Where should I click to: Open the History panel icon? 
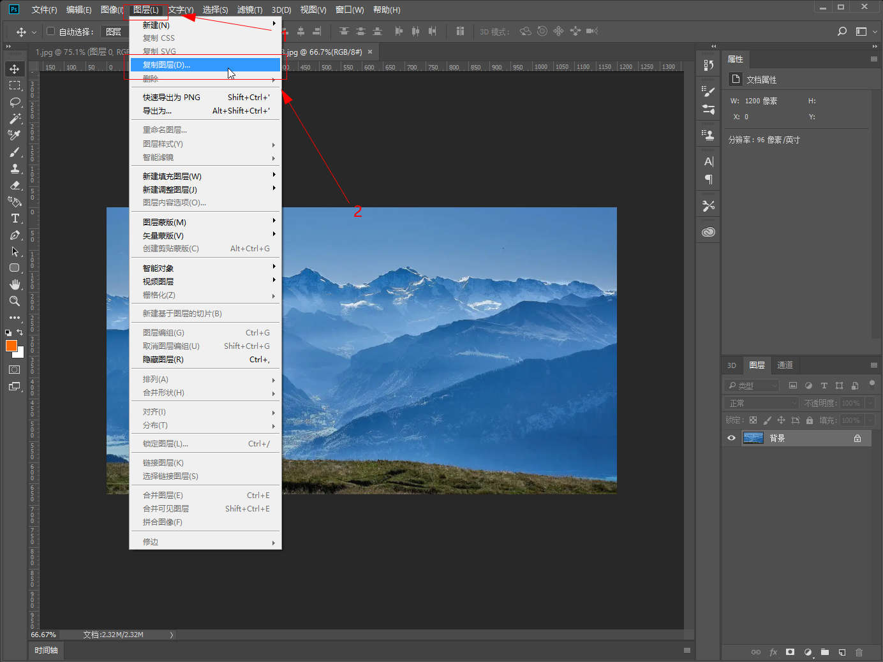tap(708, 65)
